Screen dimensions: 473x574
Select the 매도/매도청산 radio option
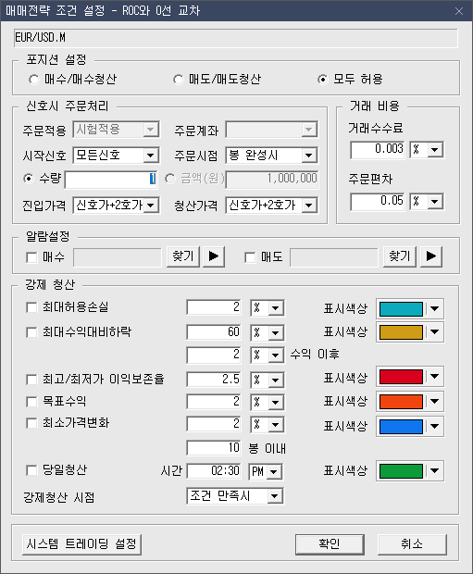coord(179,80)
